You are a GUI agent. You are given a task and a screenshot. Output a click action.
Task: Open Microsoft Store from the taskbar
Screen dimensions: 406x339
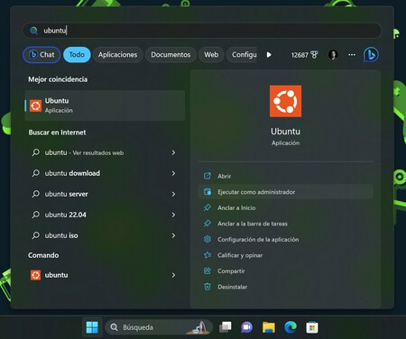coord(312,327)
